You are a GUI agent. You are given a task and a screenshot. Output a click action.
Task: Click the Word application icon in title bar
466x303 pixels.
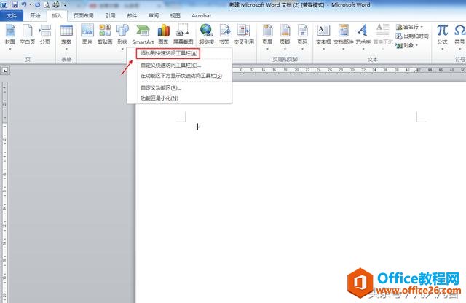pos(4,5)
